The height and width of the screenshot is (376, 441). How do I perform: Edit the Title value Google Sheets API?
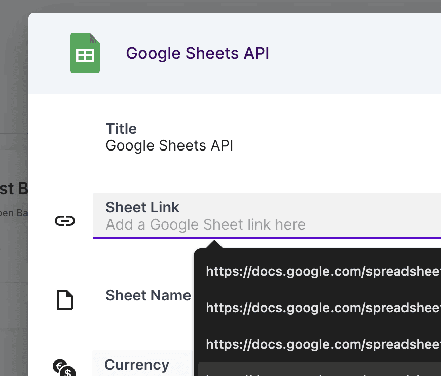169,146
